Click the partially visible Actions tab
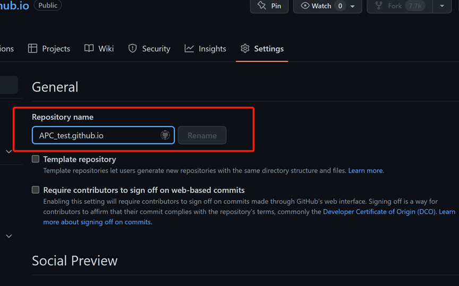Image resolution: width=459 pixels, height=286 pixels. [7, 48]
